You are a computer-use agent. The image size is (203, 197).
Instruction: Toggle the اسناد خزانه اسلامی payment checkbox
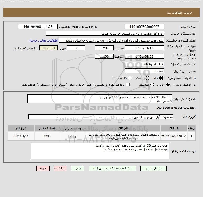128,85
